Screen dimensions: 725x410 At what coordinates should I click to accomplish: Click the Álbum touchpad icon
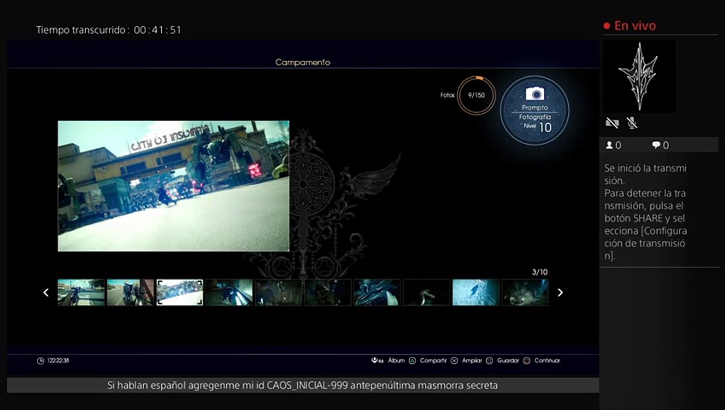[x=377, y=360]
